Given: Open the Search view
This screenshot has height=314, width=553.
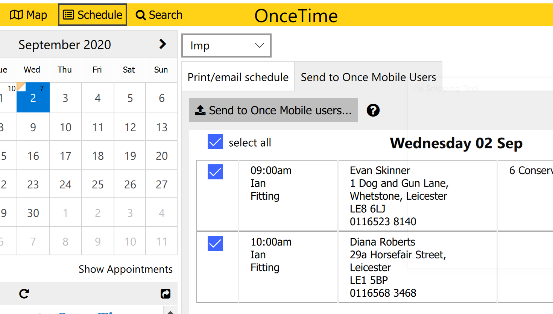Looking at the screenshot, I should click(159, 15).
